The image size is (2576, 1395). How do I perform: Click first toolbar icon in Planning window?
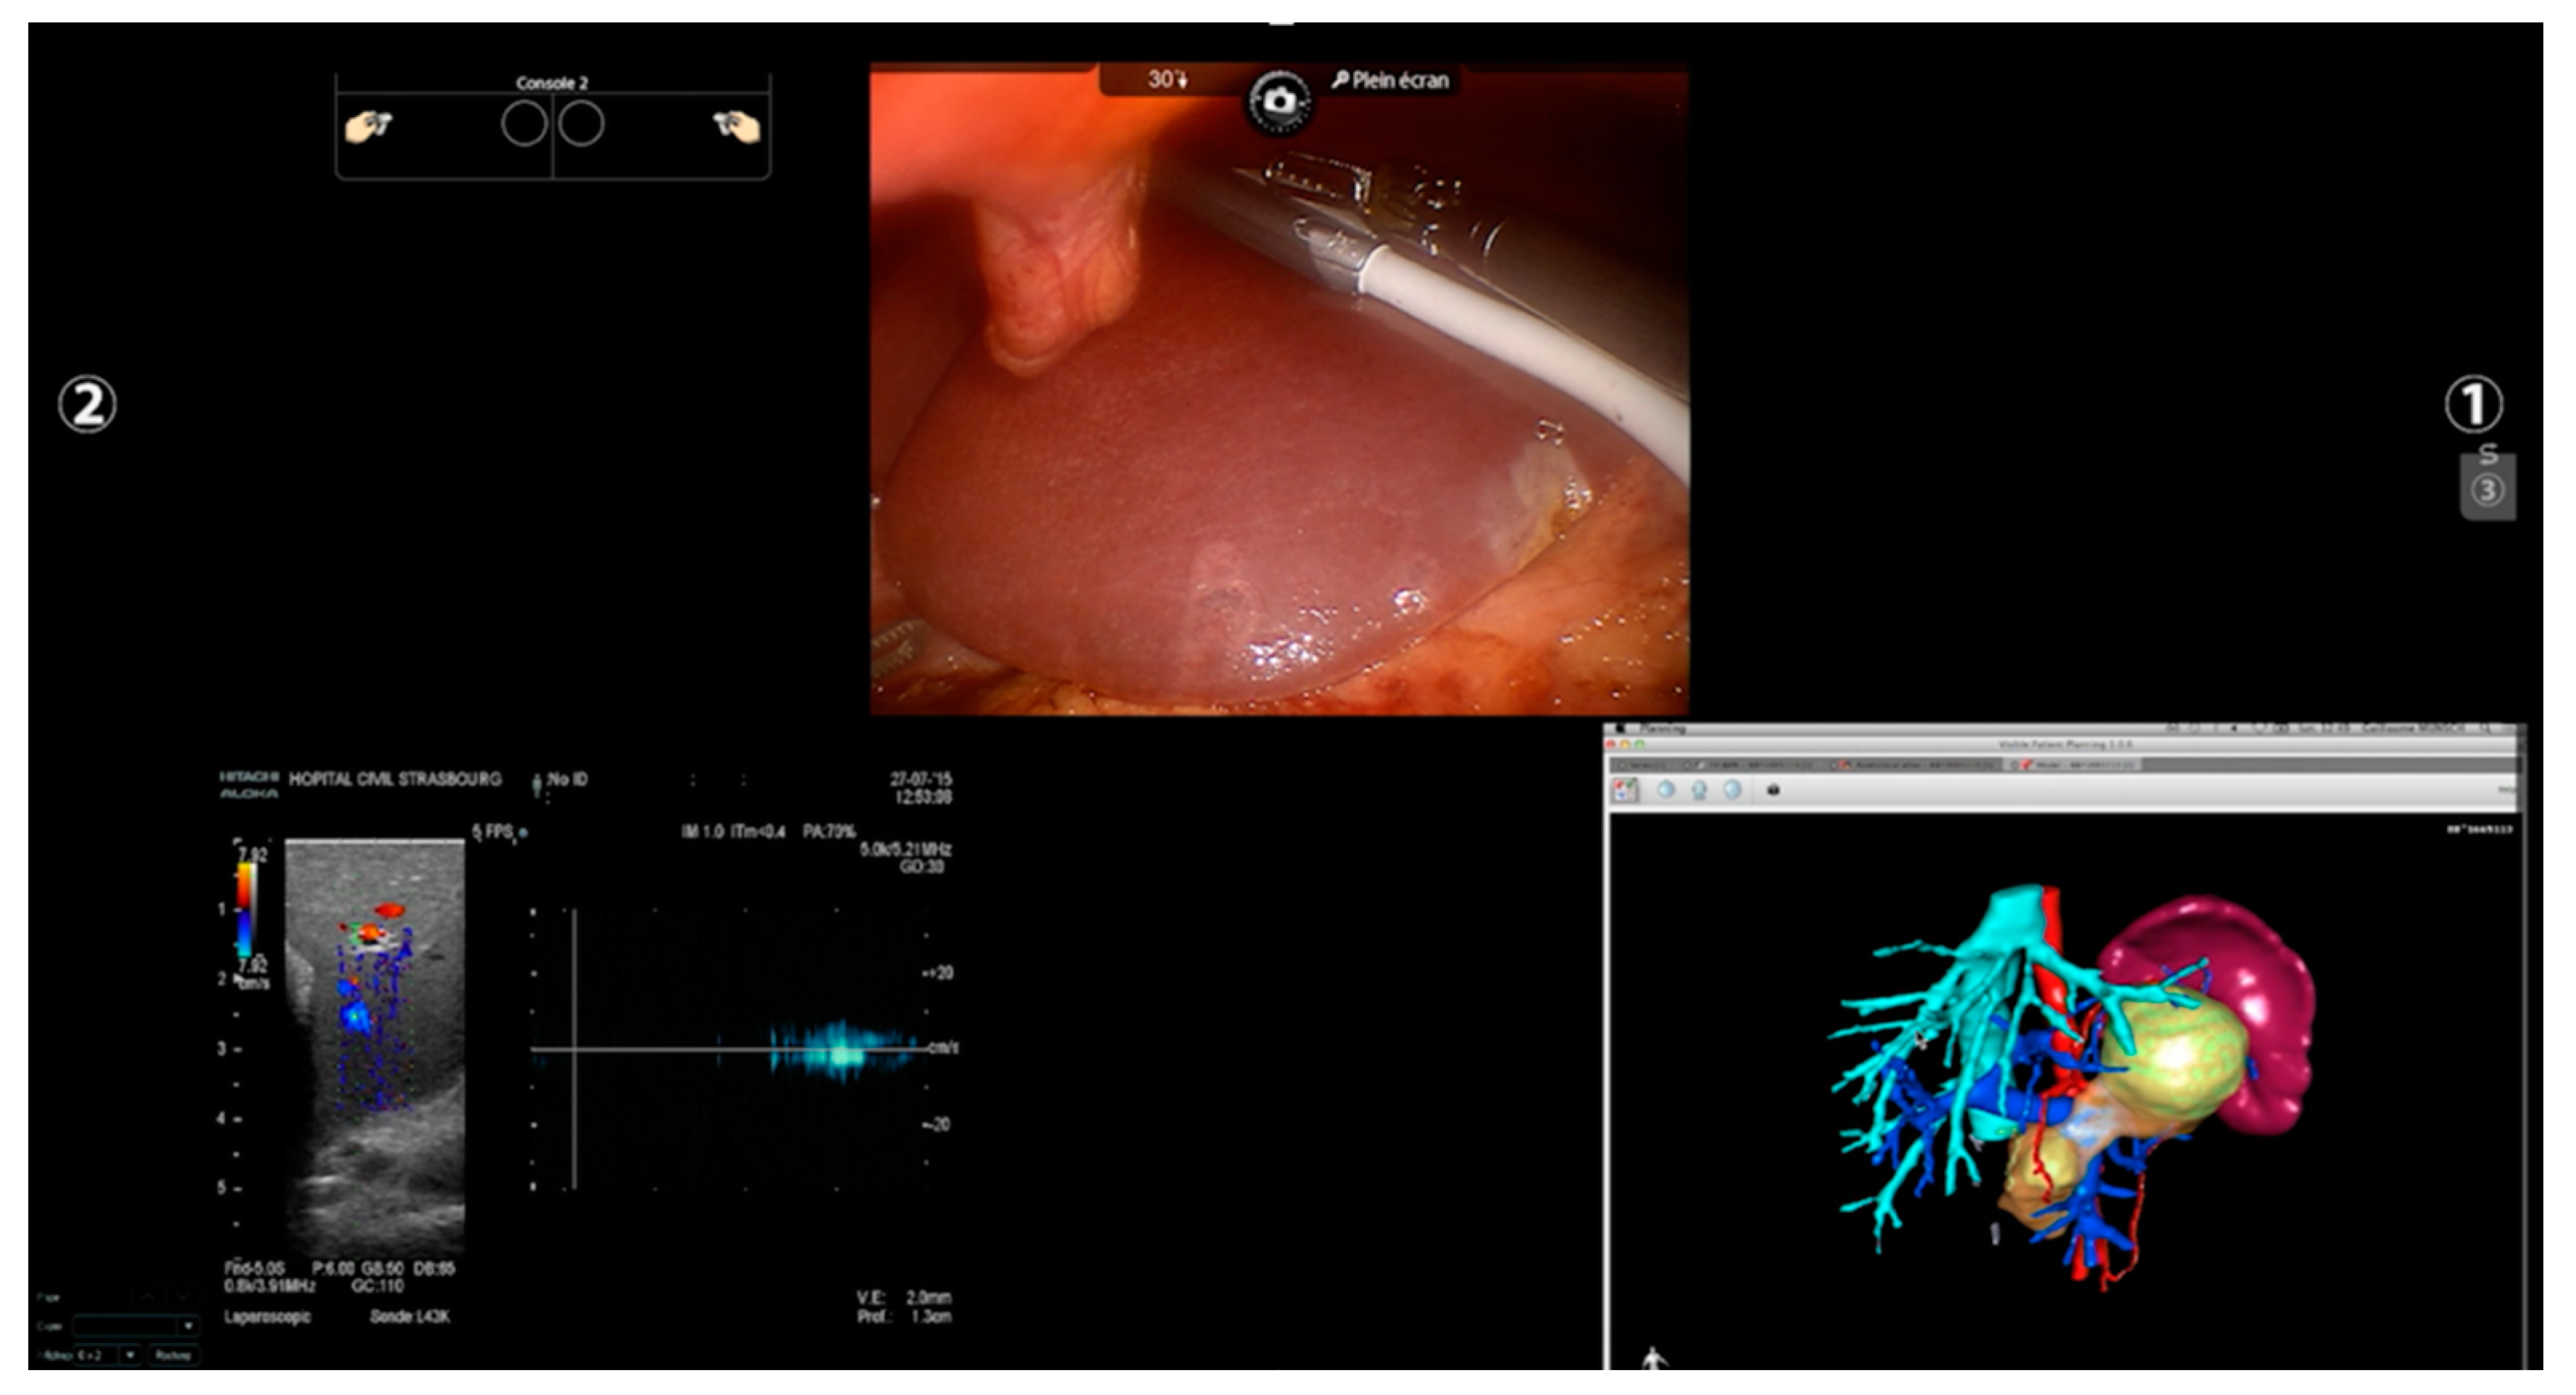[x=1626, y=790]
